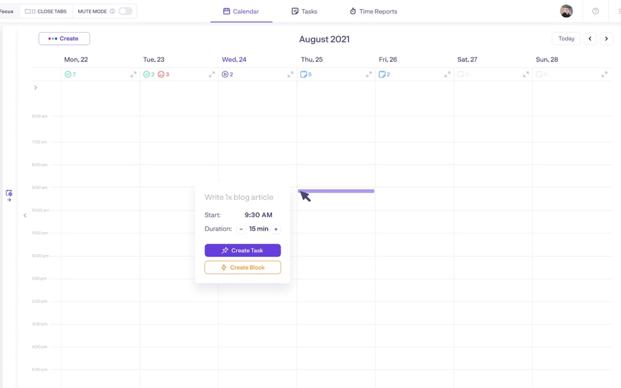Click the Fri, 26 day header
The image size is (621, 388).
click(388, 60)
